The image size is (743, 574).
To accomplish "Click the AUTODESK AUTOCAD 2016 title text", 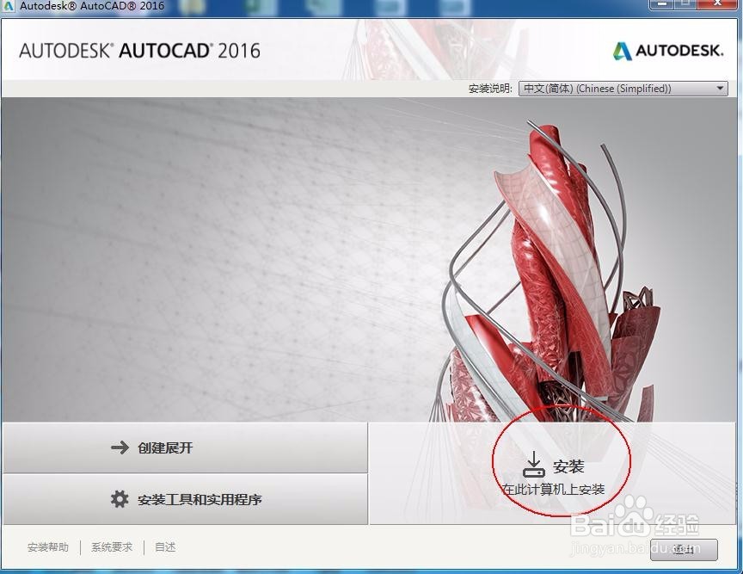I will (140, 51).
